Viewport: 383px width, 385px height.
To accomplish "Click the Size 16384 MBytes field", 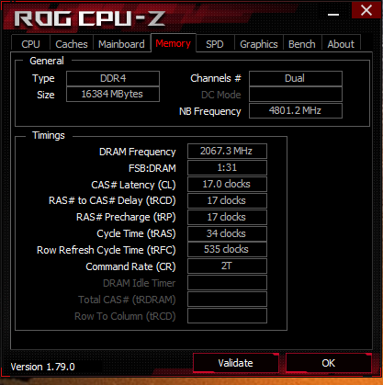I will 113,94.
